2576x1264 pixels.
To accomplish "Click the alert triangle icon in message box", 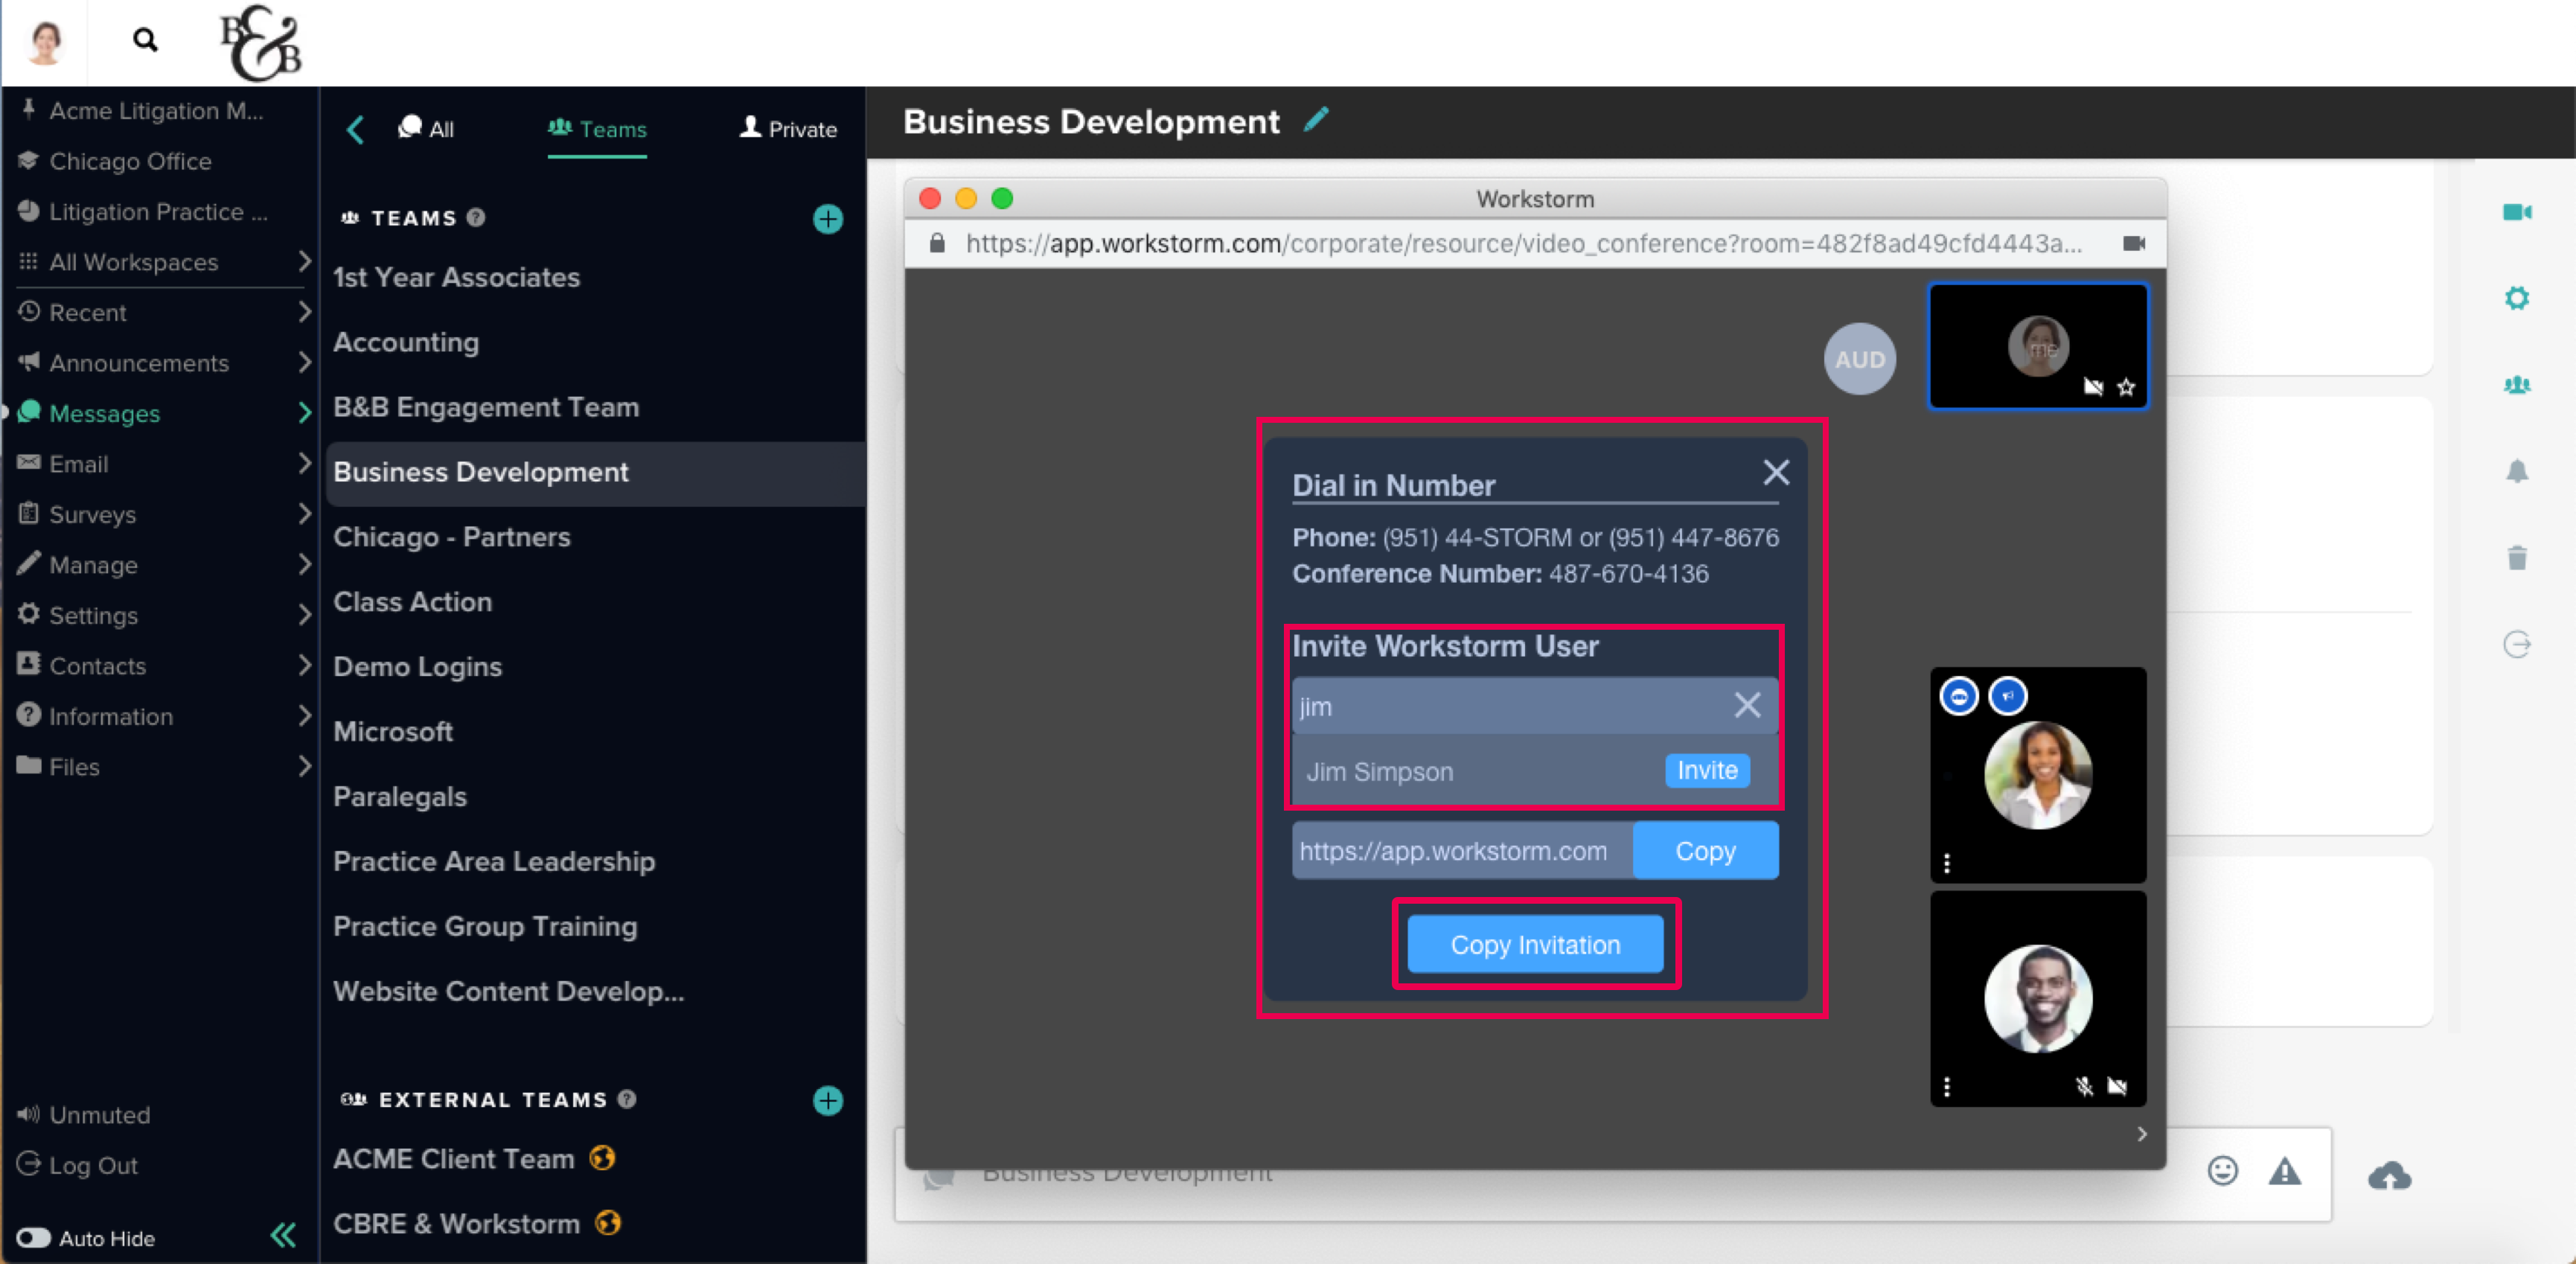I will pyautogui.click(x=2284, y=1170).
